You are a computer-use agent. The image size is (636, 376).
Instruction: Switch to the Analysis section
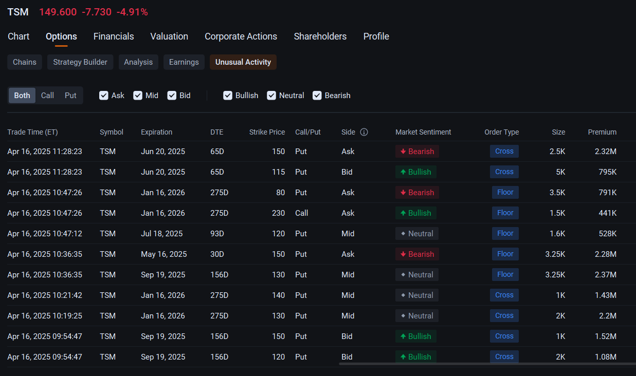(x=138, y=62)
